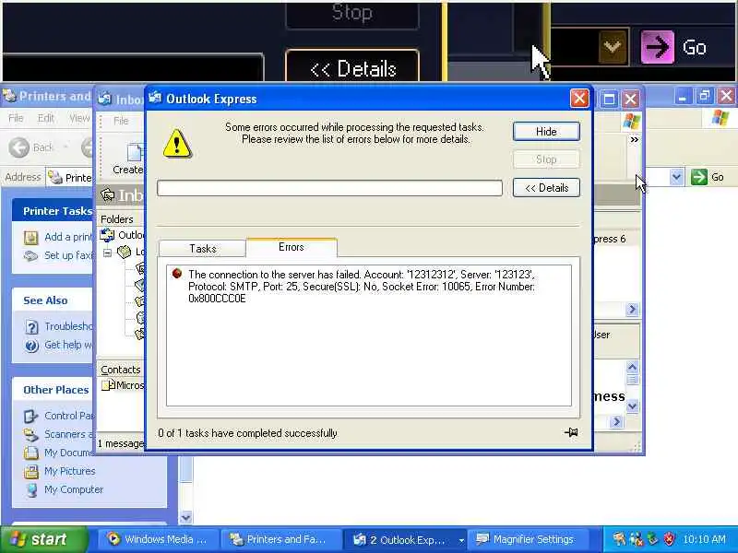Select the connection failed error message text

pyautogui.click(x=362, y=287)
